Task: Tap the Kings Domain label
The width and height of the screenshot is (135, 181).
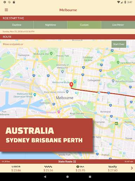Action: click(77, 113)
